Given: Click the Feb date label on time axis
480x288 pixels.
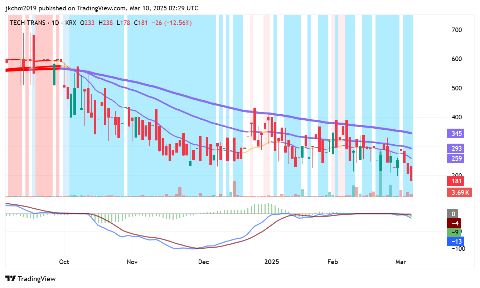Looking at the screenshot, I should (x=333, y=262).
